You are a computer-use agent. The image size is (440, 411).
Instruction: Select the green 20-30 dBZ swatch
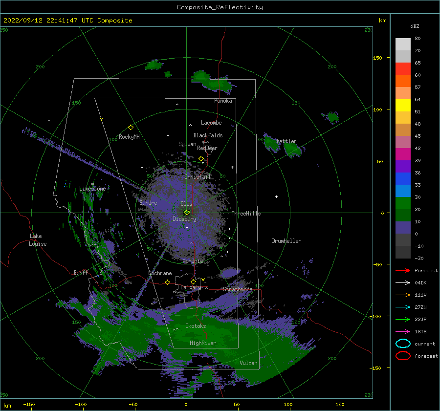click(x=403, y=203)
